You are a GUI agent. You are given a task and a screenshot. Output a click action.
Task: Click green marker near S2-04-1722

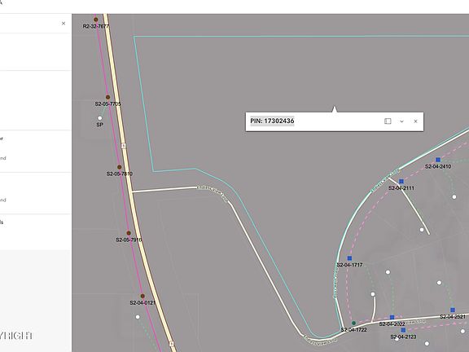pos(353,323)
